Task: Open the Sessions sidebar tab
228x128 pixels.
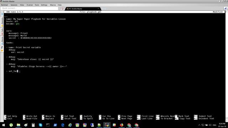Action: [2, 22]
